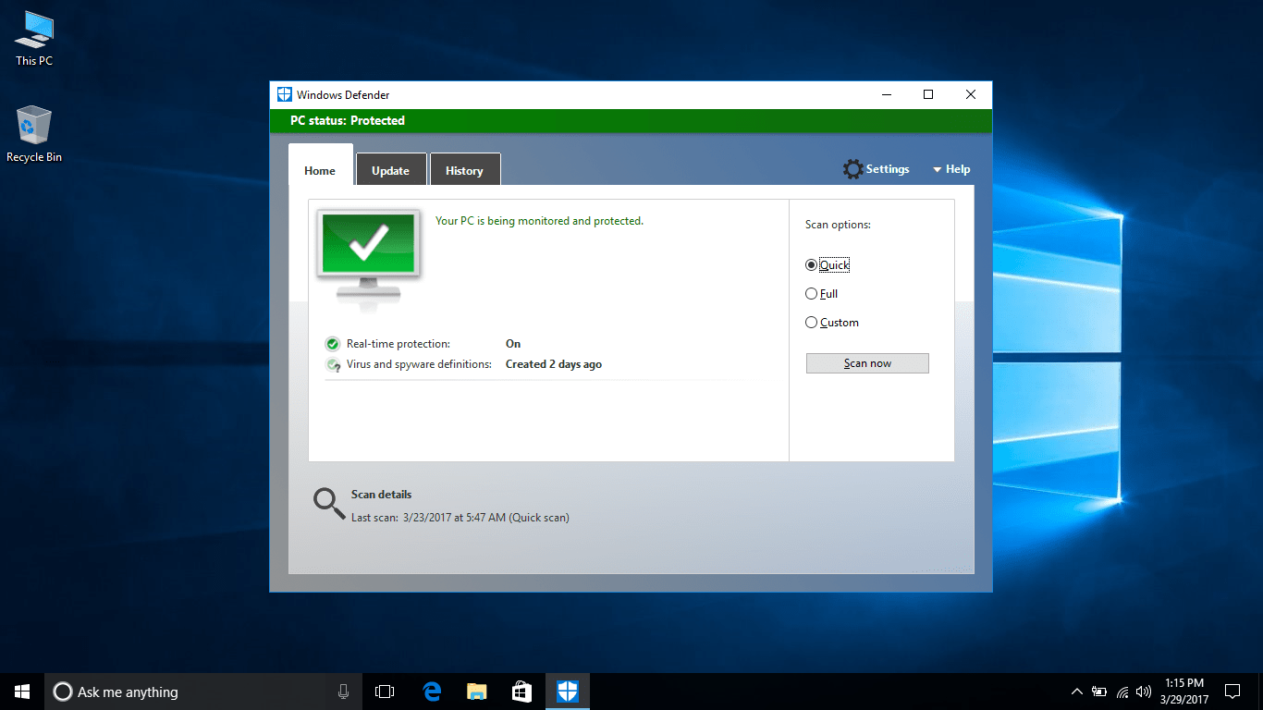Click the 'Created 2 days ago' value

[554, 365]
